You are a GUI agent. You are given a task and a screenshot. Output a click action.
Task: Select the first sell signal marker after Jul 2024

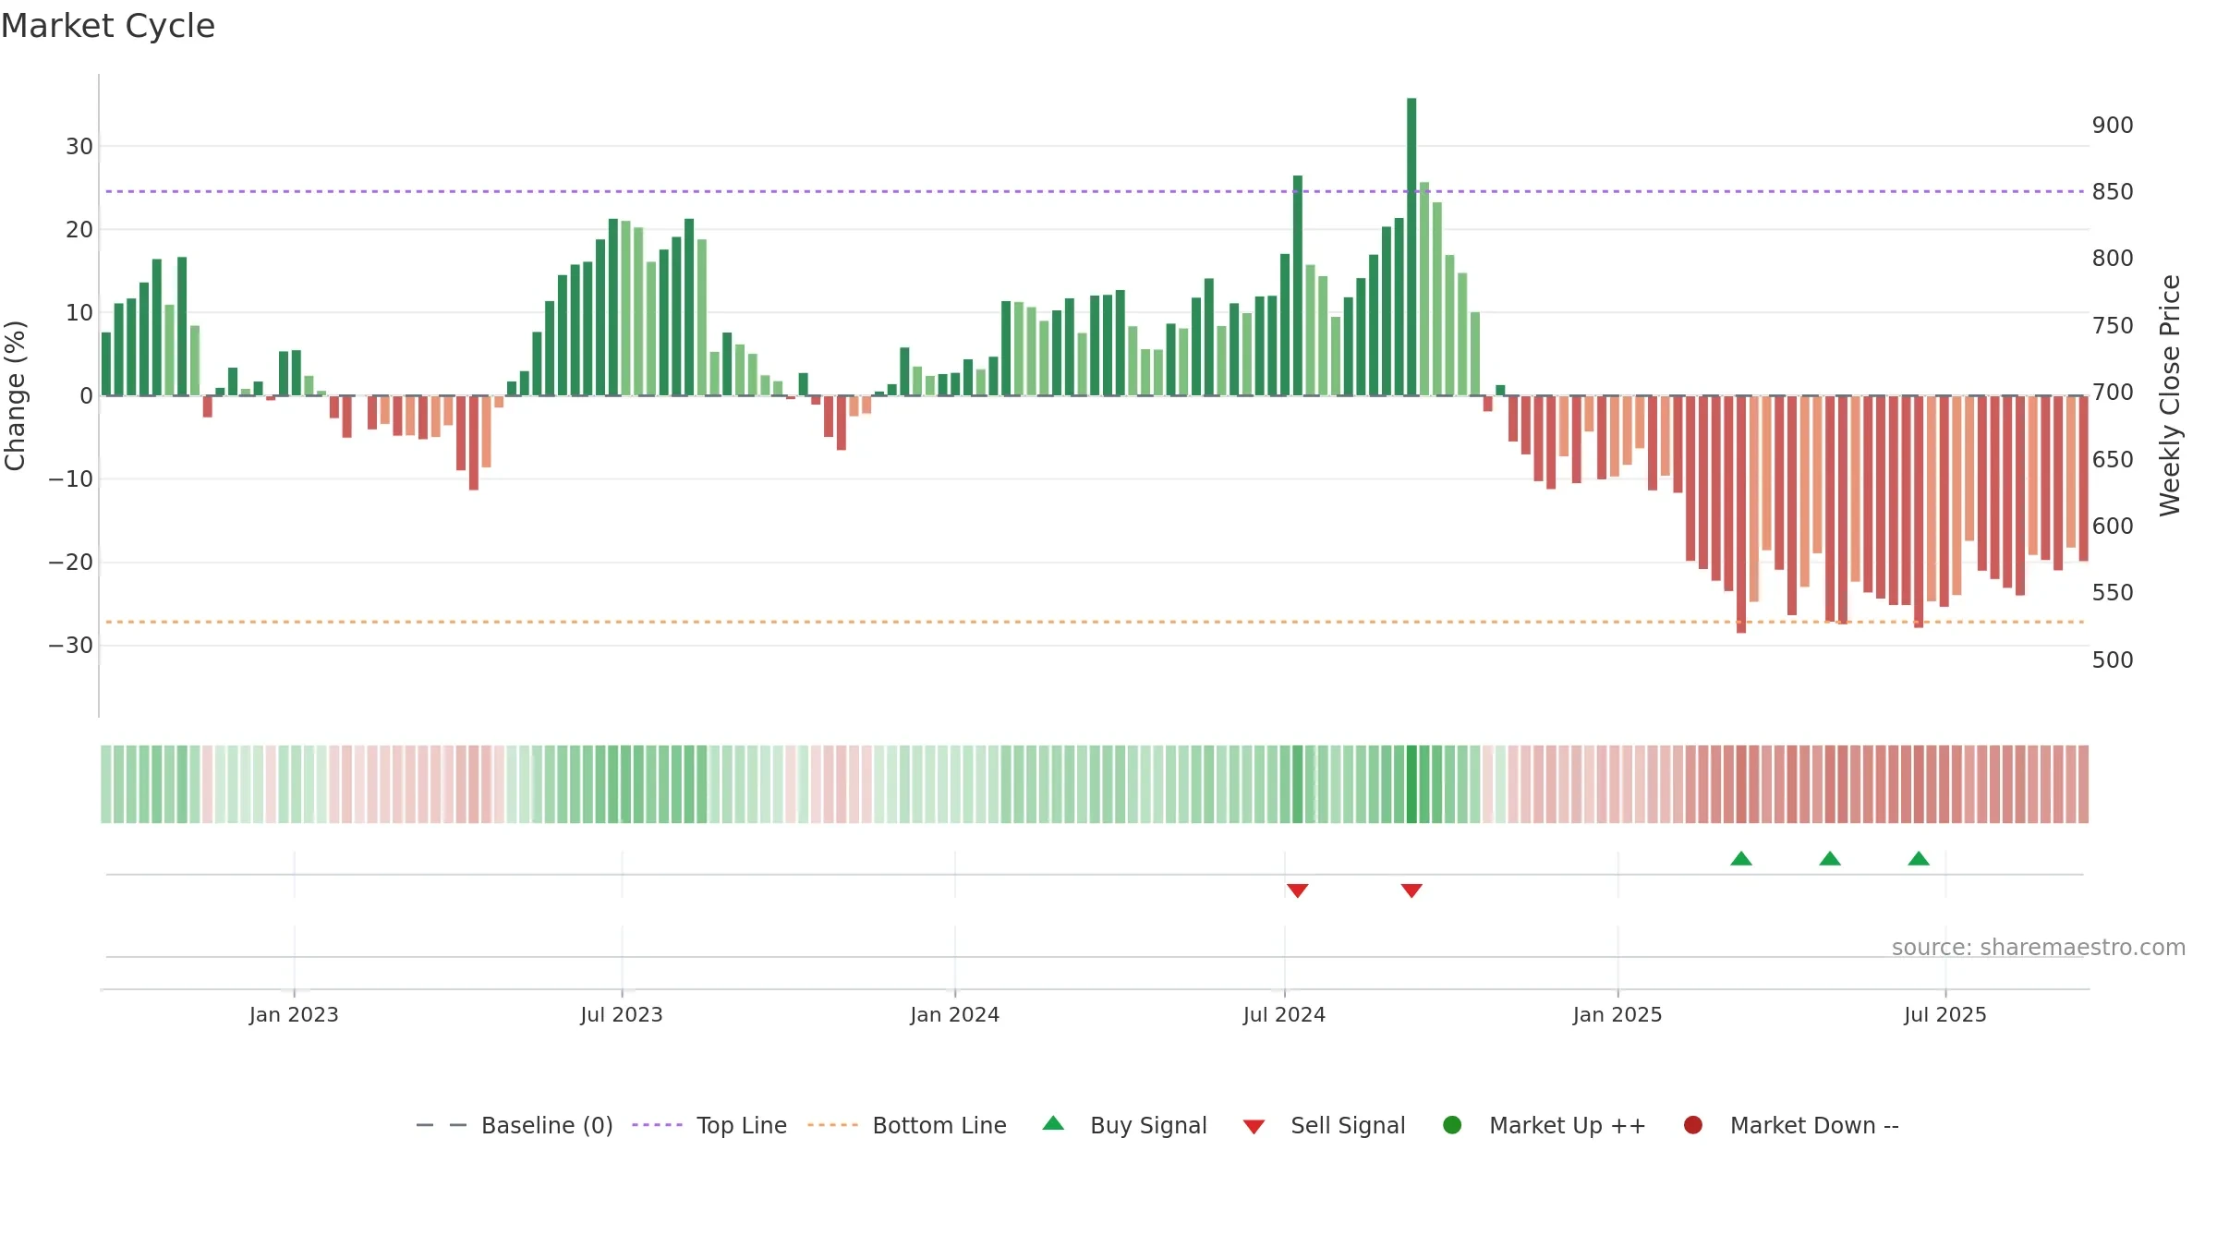[1297, 890]
